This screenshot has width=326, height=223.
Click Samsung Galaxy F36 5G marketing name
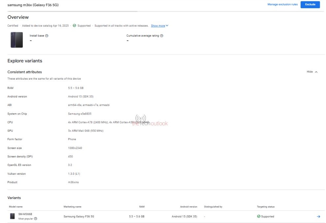click(x=79, y=216)
